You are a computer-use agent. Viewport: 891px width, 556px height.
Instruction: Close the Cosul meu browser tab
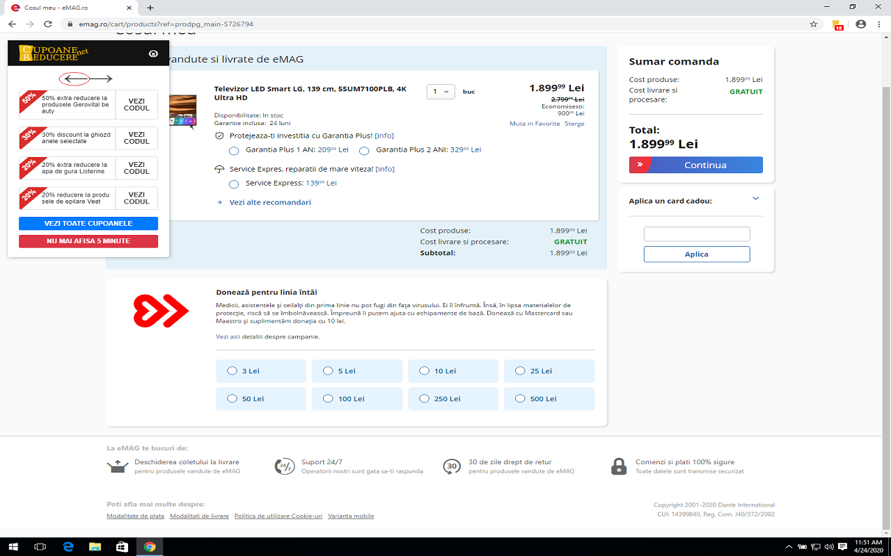click(x=129, y=7)
